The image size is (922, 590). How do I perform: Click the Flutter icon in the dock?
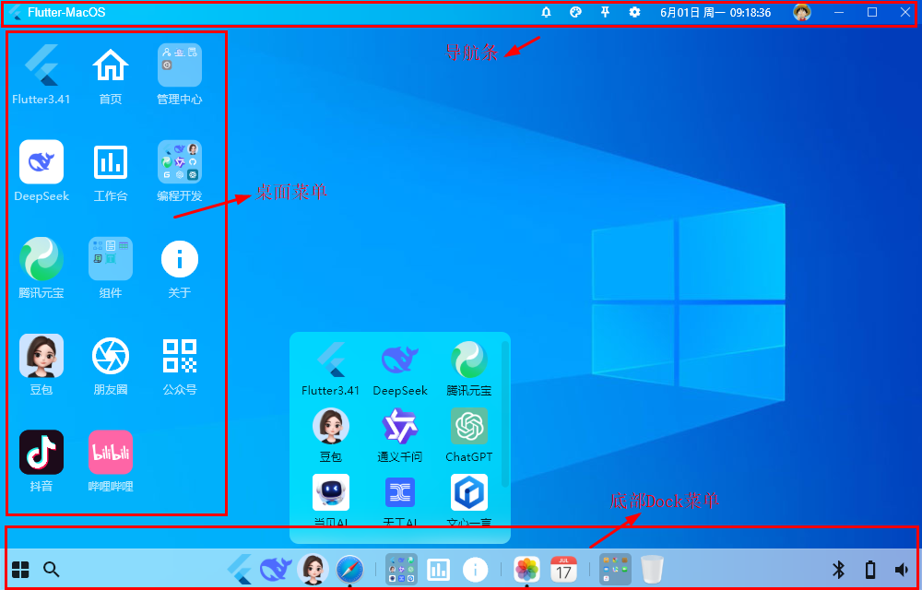[x=240, y=570]
